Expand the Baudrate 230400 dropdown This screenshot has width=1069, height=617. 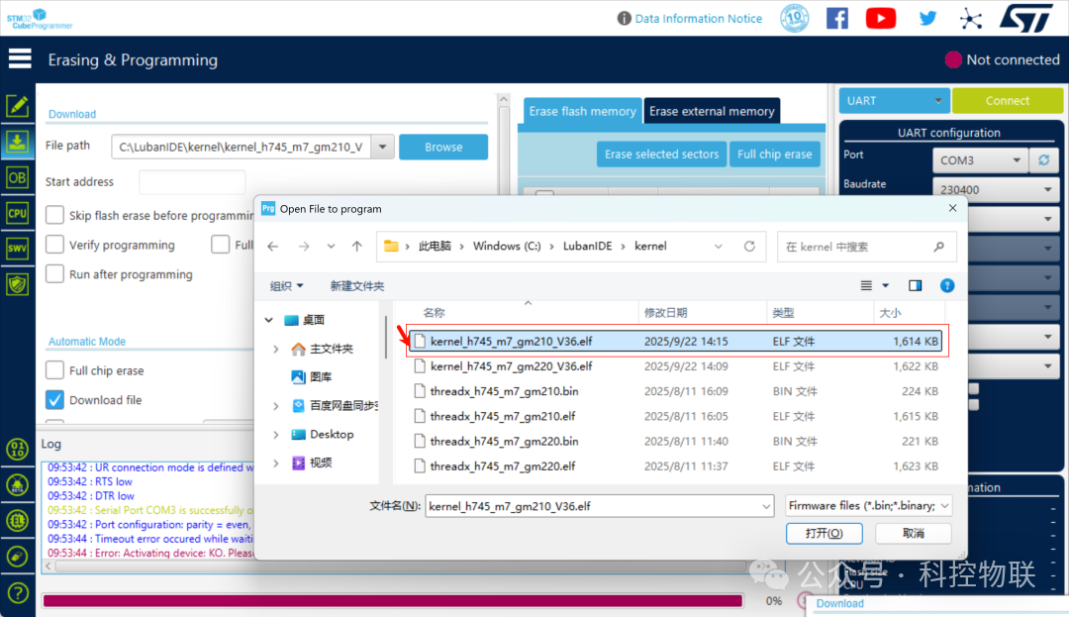click(996, 189)
